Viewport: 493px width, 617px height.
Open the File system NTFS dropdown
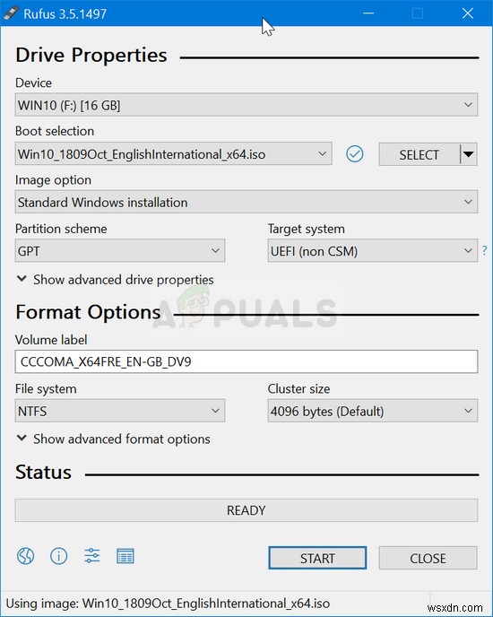(x=120, y=411)
